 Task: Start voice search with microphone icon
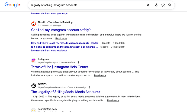pyautogui.click(x=156, y=5)
